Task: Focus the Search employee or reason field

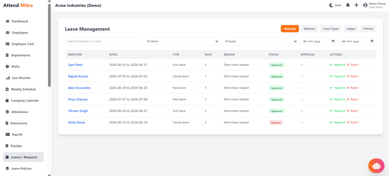Action: [x=103, y=41]
